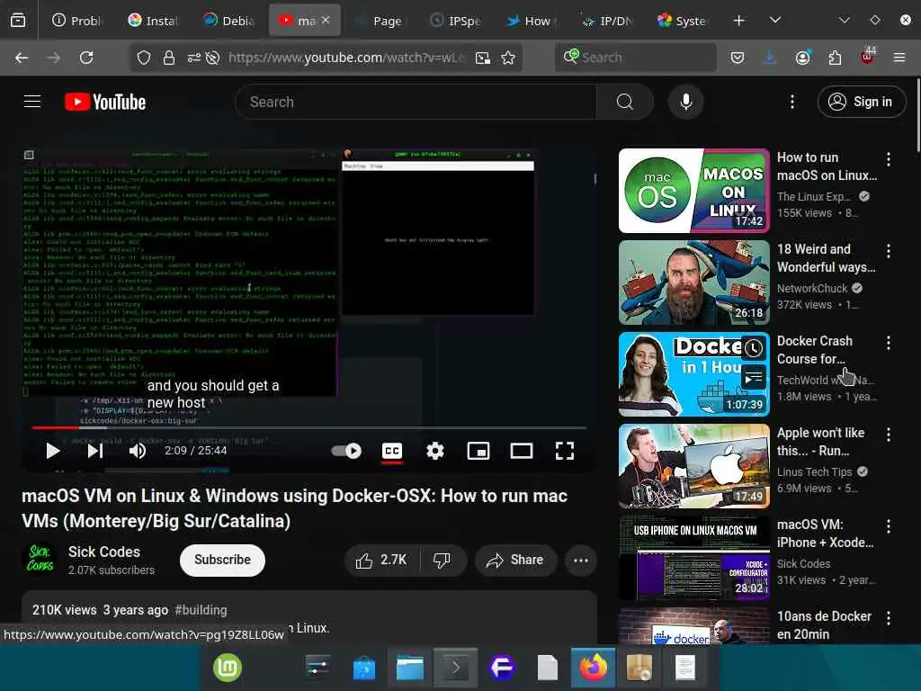
Task: Open YouTube settings three-dot menu
Action: (792, 102)
